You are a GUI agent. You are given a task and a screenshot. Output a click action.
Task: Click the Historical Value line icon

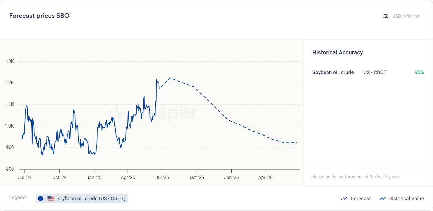(x=382, y=198)
